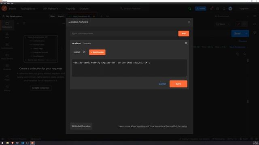259x145 pixels.
Task: Select the 'visited' cookie chip
Action: click(76, 52)
